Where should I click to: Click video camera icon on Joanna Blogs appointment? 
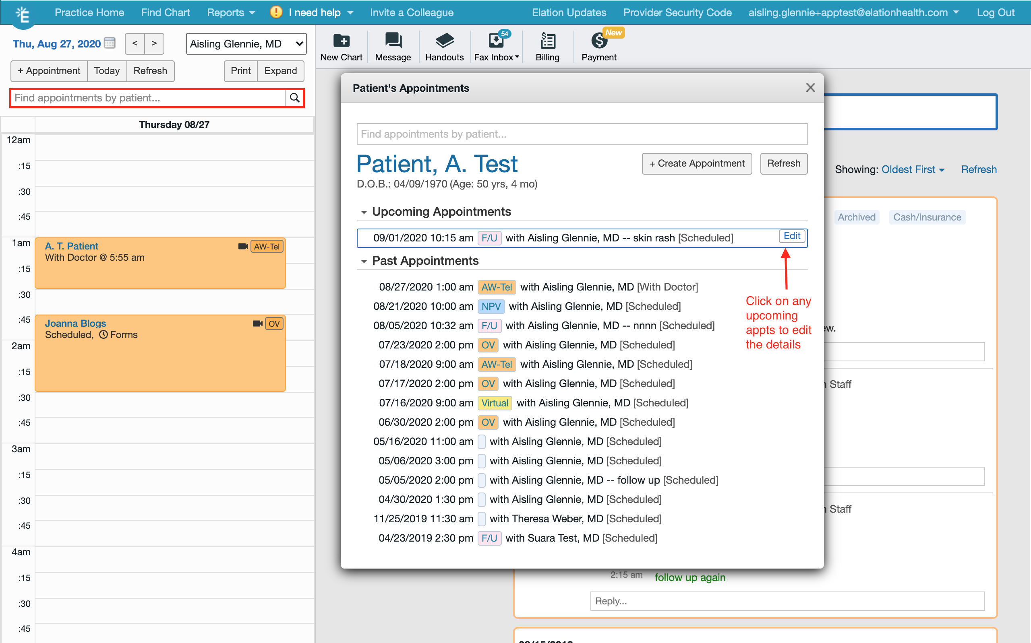[x=257, y=324]
